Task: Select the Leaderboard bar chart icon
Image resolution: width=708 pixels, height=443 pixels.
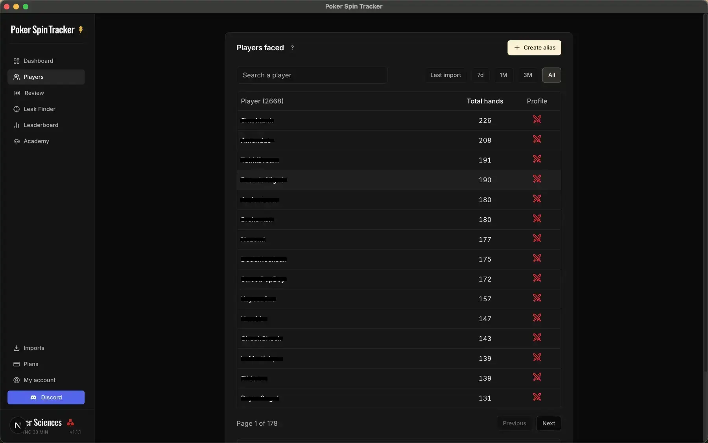Action: (17, 125)
